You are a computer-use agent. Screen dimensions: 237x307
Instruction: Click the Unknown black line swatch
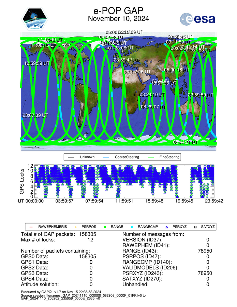[71, 157]
